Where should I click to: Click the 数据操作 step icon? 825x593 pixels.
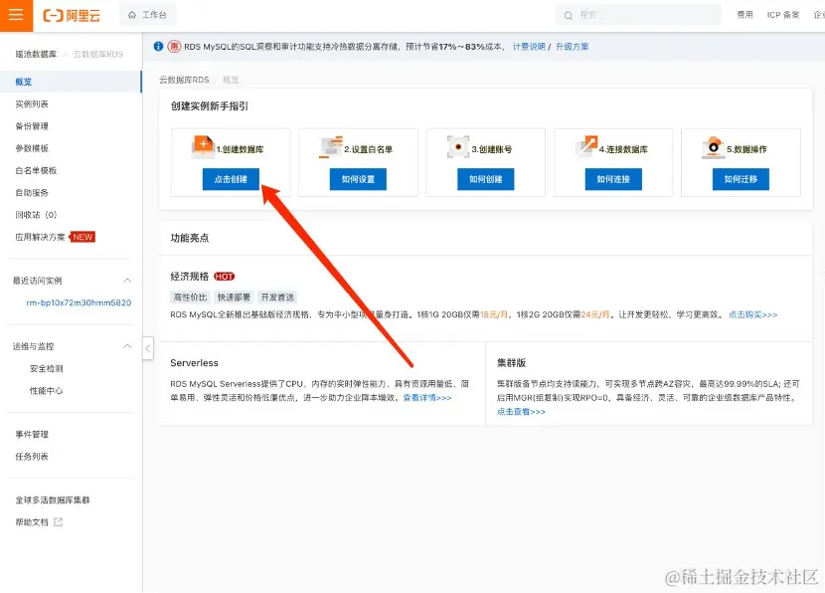714,147
